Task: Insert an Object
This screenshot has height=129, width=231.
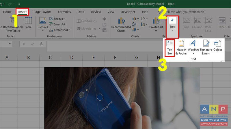Action: tap(218, 46)
